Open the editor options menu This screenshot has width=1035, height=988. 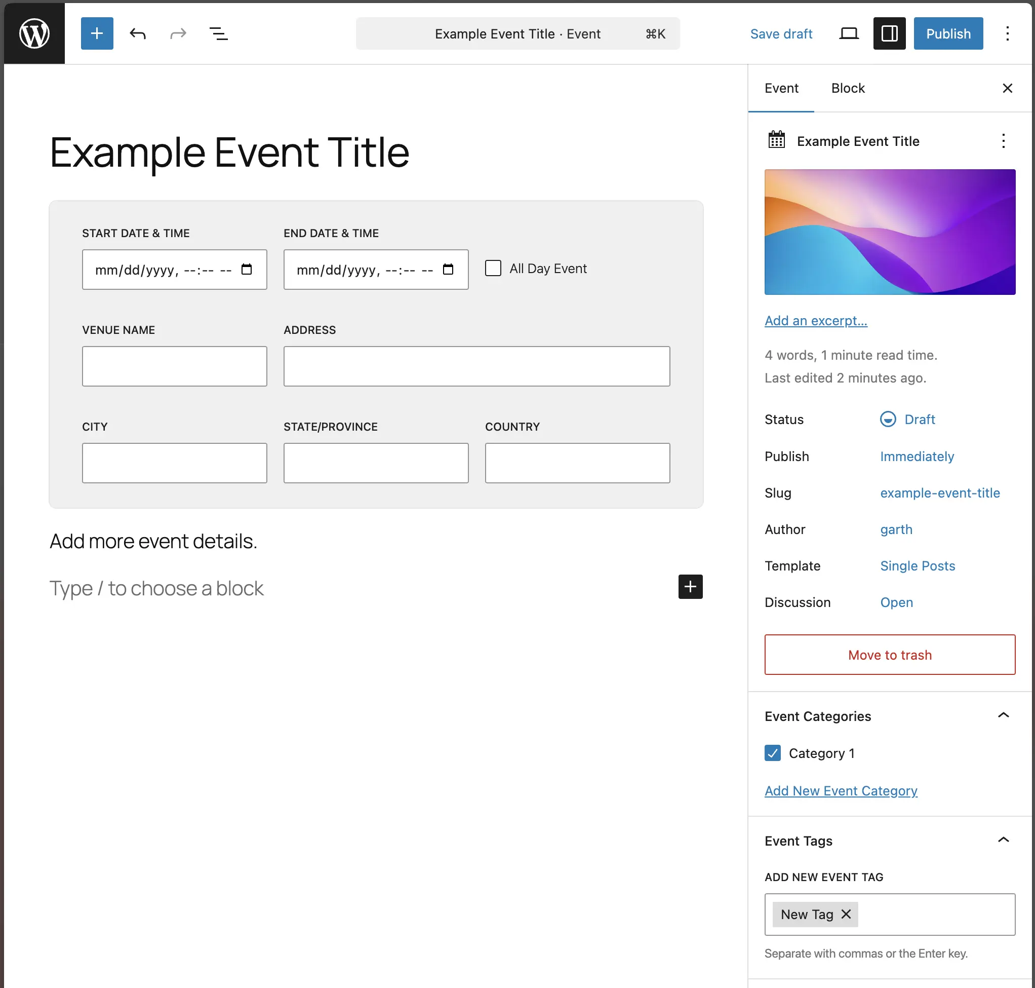point(1007,33)
